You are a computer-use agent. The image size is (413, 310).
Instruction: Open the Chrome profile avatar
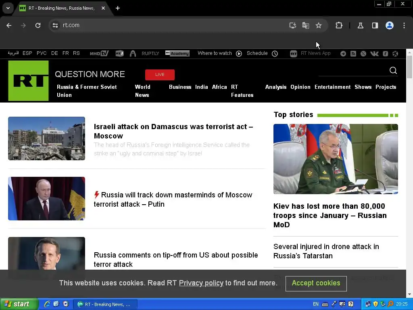pos(390,25)
